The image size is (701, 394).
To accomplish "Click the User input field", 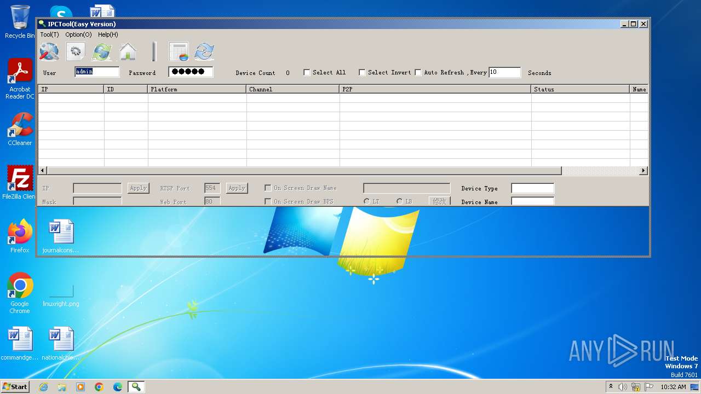I will coord(97,72).
